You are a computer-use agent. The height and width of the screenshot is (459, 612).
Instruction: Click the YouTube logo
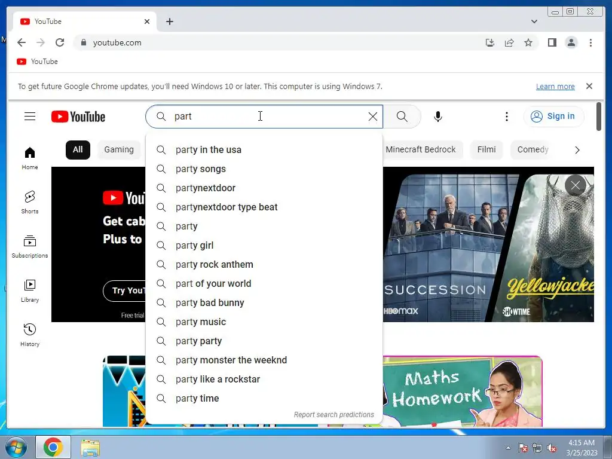(x=78, y=117)
